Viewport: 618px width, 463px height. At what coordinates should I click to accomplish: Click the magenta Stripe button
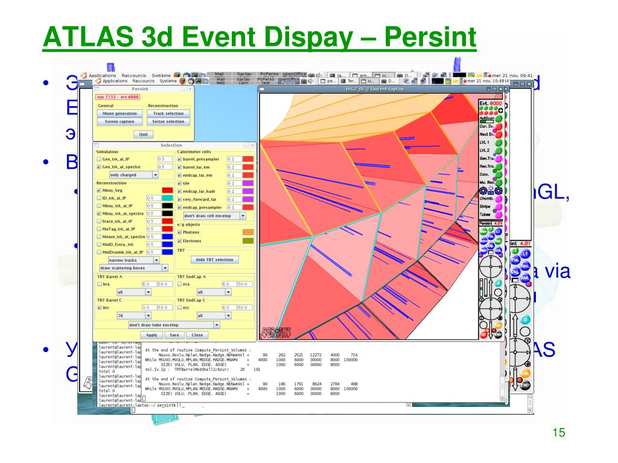click(x=499, y=207)
